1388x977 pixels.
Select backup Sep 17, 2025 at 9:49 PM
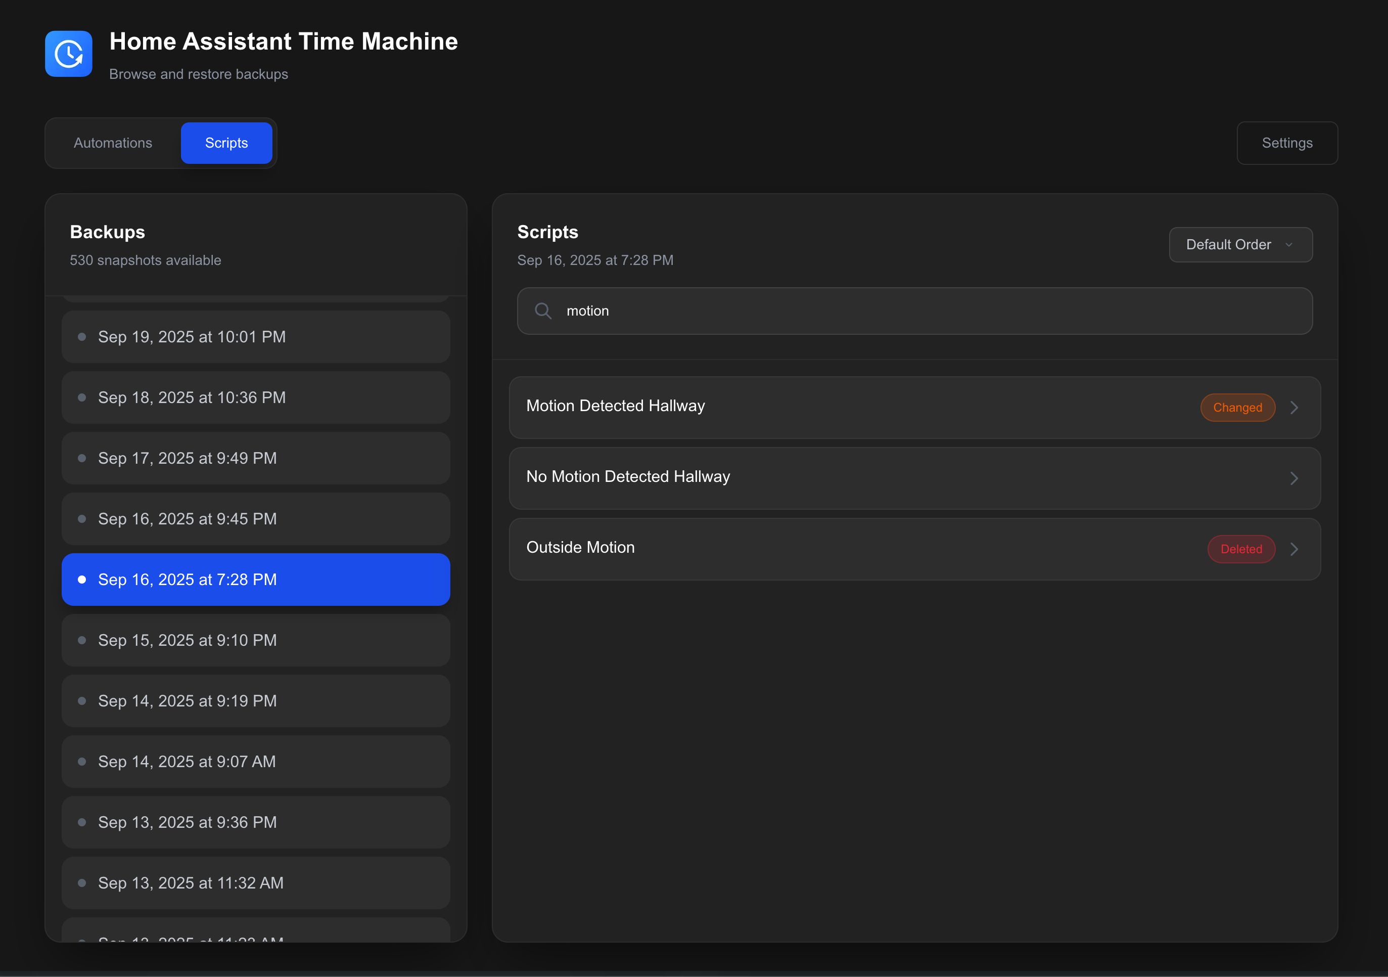coord(256,459)
